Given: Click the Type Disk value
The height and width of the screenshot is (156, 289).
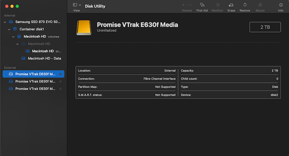Looking at the screenshot, I should click(x=275, y=87).
